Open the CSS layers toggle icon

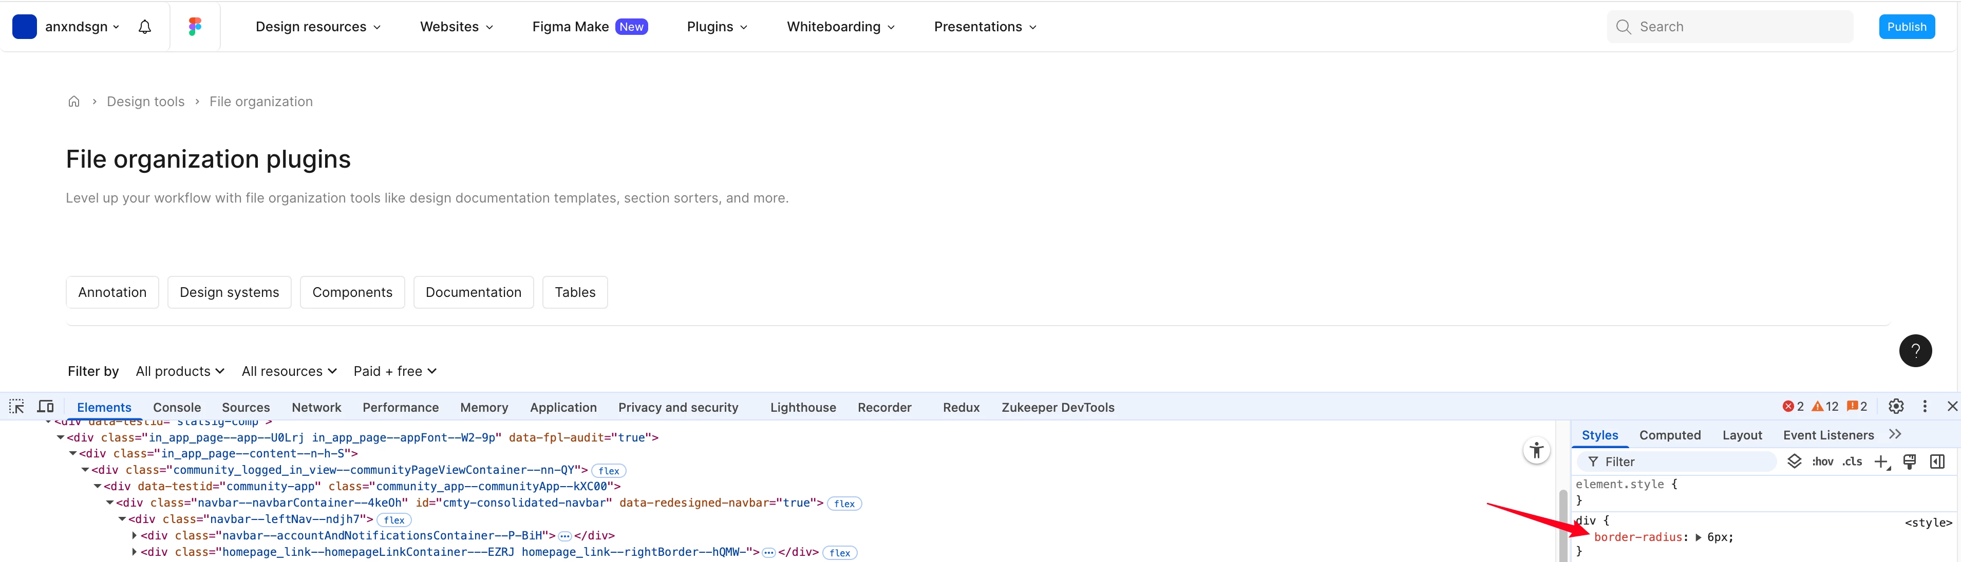[1794, 461]
